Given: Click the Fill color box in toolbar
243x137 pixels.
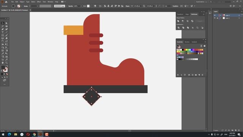Looking at the screenshot, I should point(3,67).
